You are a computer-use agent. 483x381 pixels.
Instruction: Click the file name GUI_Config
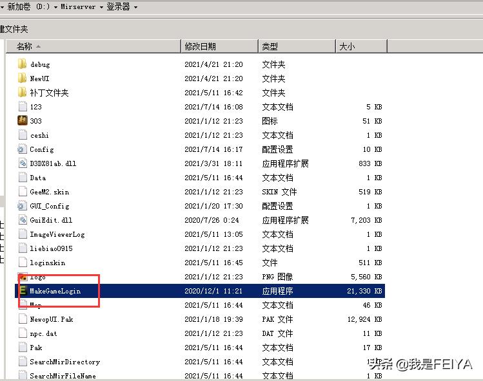tap(50, 206)
